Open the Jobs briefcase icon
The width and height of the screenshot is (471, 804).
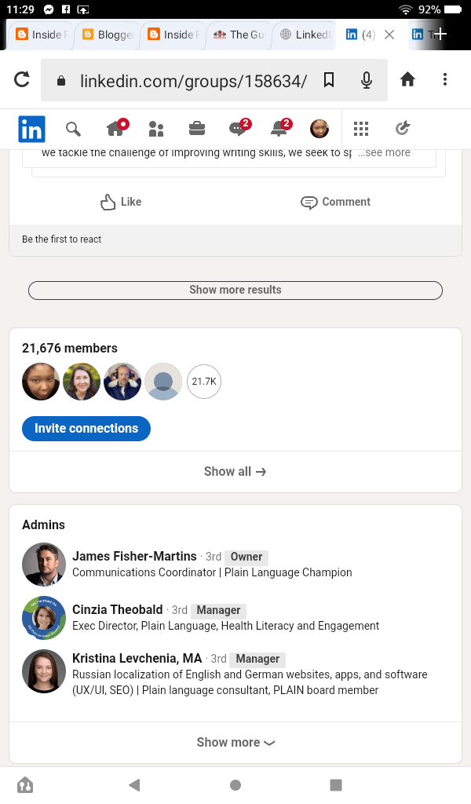[x=197, y=129]
